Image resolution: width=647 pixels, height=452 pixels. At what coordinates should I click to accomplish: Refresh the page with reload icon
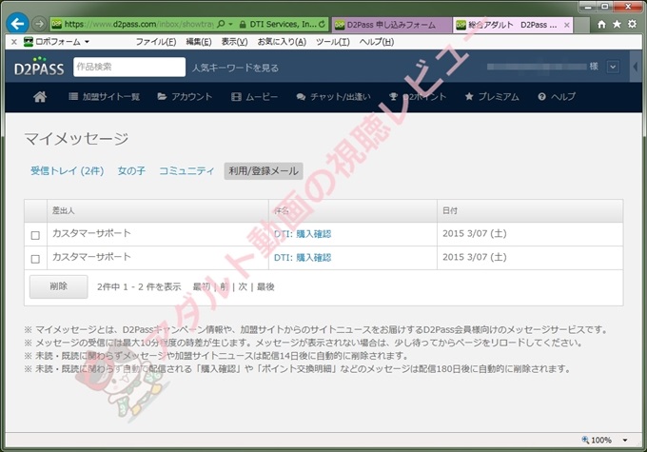click(322, 25)
